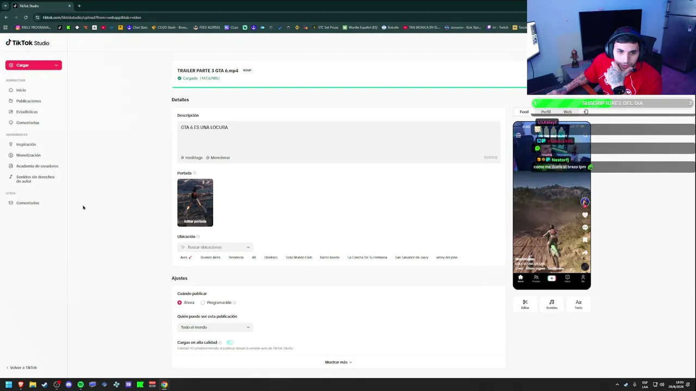Click the bookmark icon in preview
This screenshot has height=391, width=696.
coord(585,240)
